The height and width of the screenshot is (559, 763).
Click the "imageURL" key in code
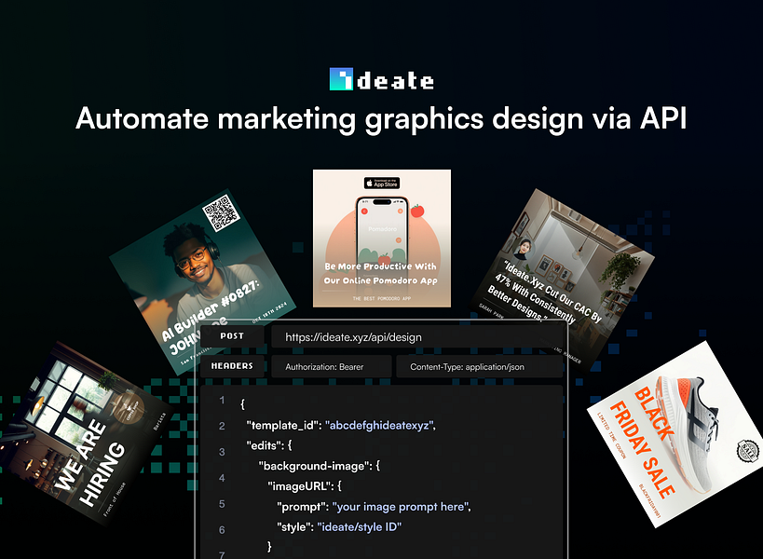point(300,486)
